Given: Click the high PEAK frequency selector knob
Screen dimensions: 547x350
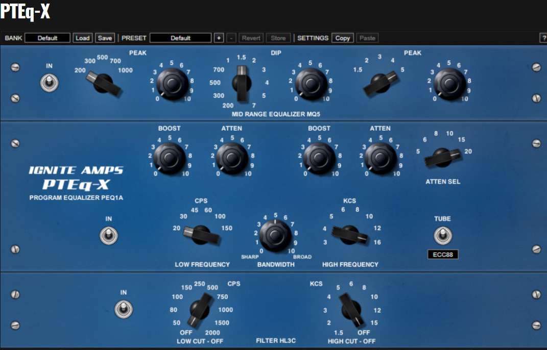Looking at the screenshot, I should tap(380, 83).
